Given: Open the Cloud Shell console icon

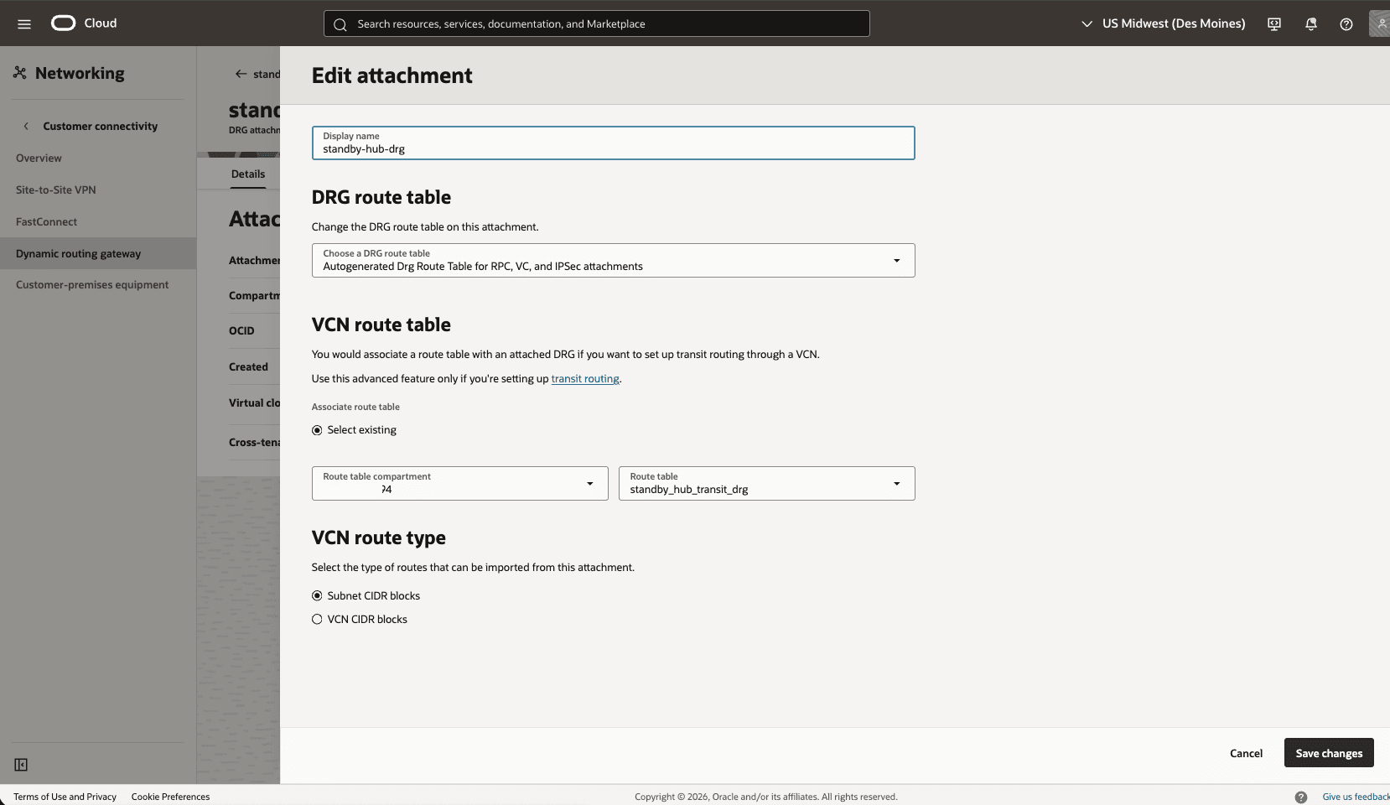Looking at the screenshot, I should [x=1273, y=23].
